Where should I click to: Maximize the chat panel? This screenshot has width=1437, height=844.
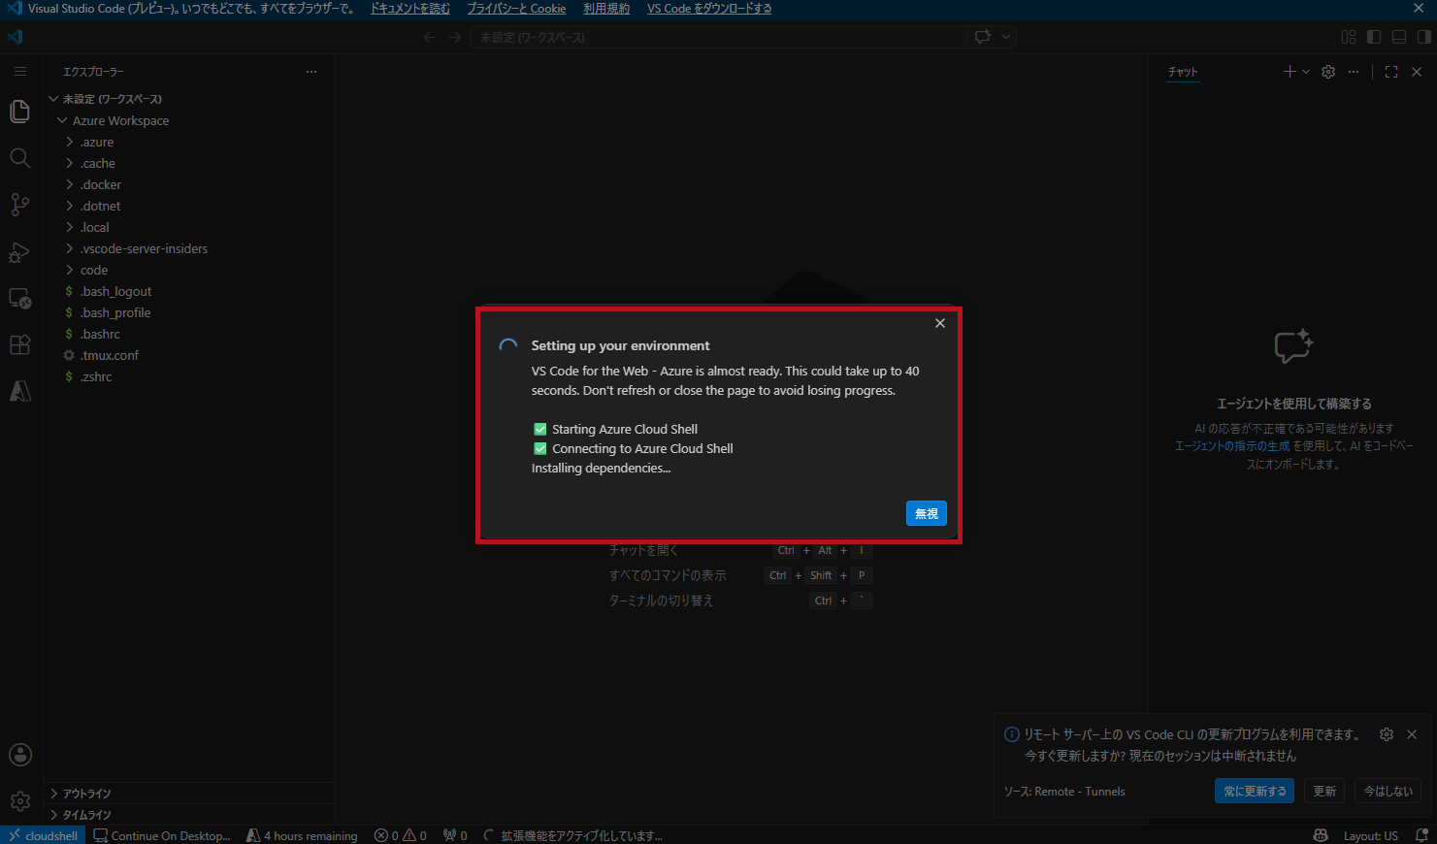pos(1391,72)
